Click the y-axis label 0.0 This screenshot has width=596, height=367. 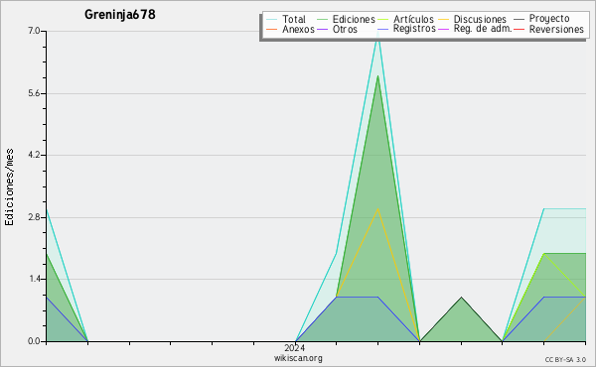coord(34,341)
